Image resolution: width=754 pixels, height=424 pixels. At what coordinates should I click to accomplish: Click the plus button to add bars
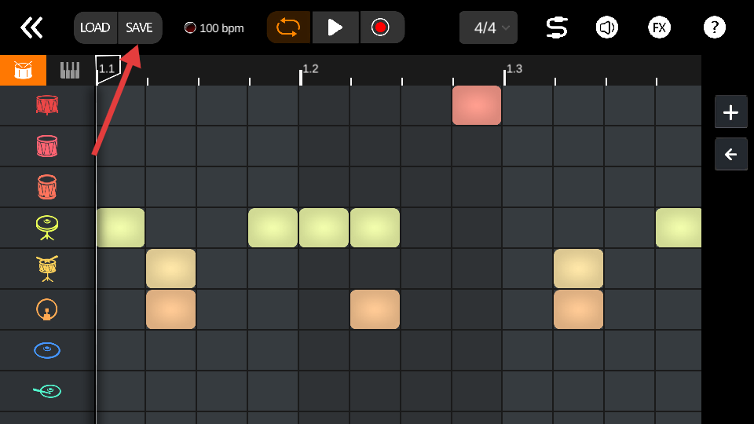(x=730, y=112)
